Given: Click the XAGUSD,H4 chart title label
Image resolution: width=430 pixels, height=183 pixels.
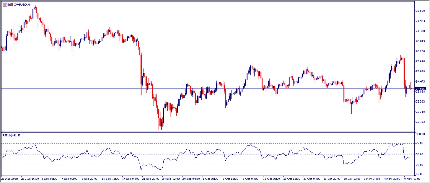Looking at the screenshot, I should [x=23, y=5].
